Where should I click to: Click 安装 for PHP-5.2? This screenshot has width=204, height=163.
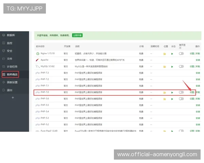click(198, 125)
